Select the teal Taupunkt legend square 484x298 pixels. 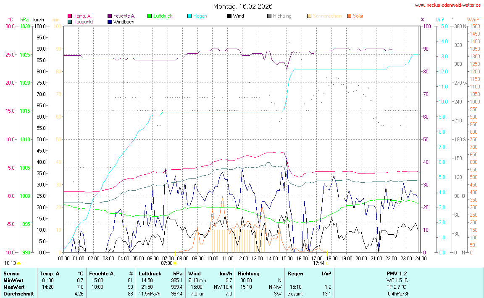point(70,21)
